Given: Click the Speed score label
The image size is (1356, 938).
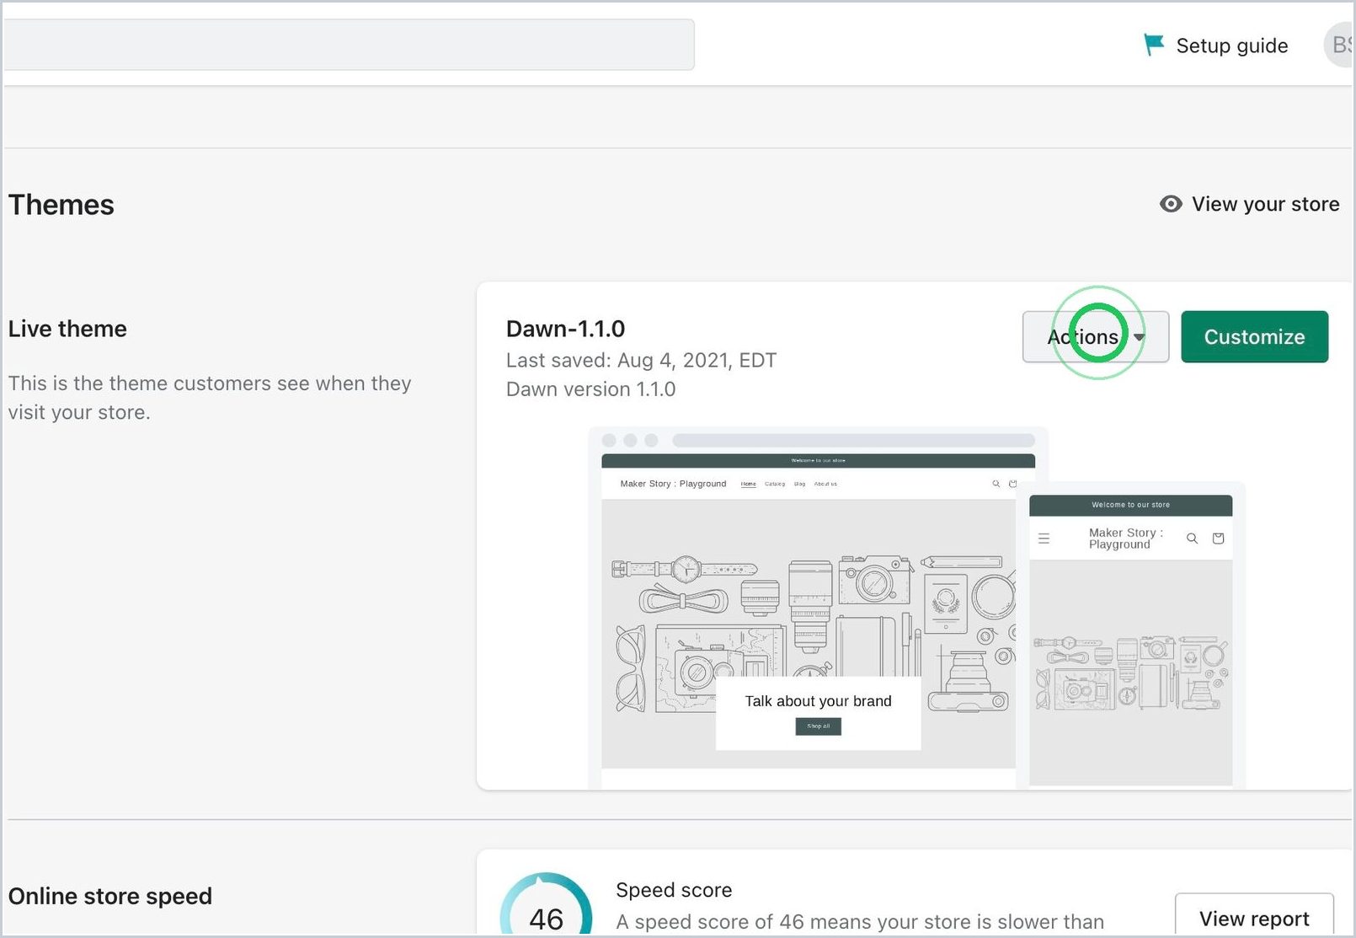Looking at the screenshot, I should coord(674,890).
